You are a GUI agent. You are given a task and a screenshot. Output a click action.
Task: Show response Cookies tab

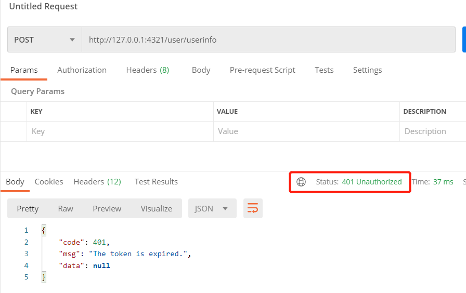click(x=49, y=182)
